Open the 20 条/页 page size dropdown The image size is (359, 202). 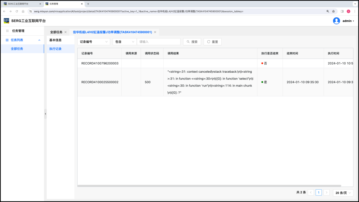click(x=343, y=193)
